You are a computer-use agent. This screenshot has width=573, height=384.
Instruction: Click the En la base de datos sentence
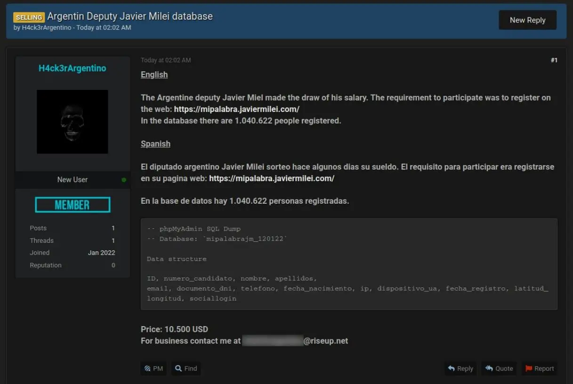point(245,201)
